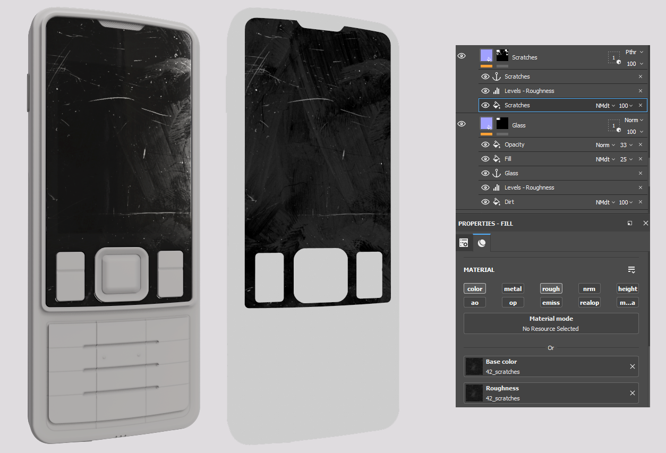Toggle the op channel button
The height and width of the screenshot is (453, 666).
513,303
